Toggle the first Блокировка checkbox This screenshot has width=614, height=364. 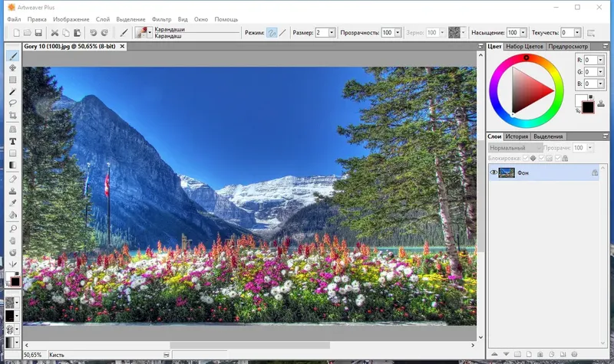pos(526,159)
